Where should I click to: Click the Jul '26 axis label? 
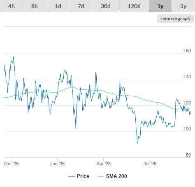point(150,164)
